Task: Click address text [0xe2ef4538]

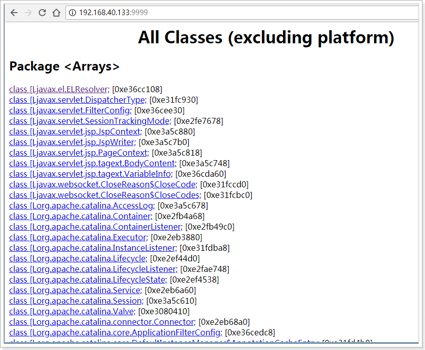Action: tap(194, 279)
